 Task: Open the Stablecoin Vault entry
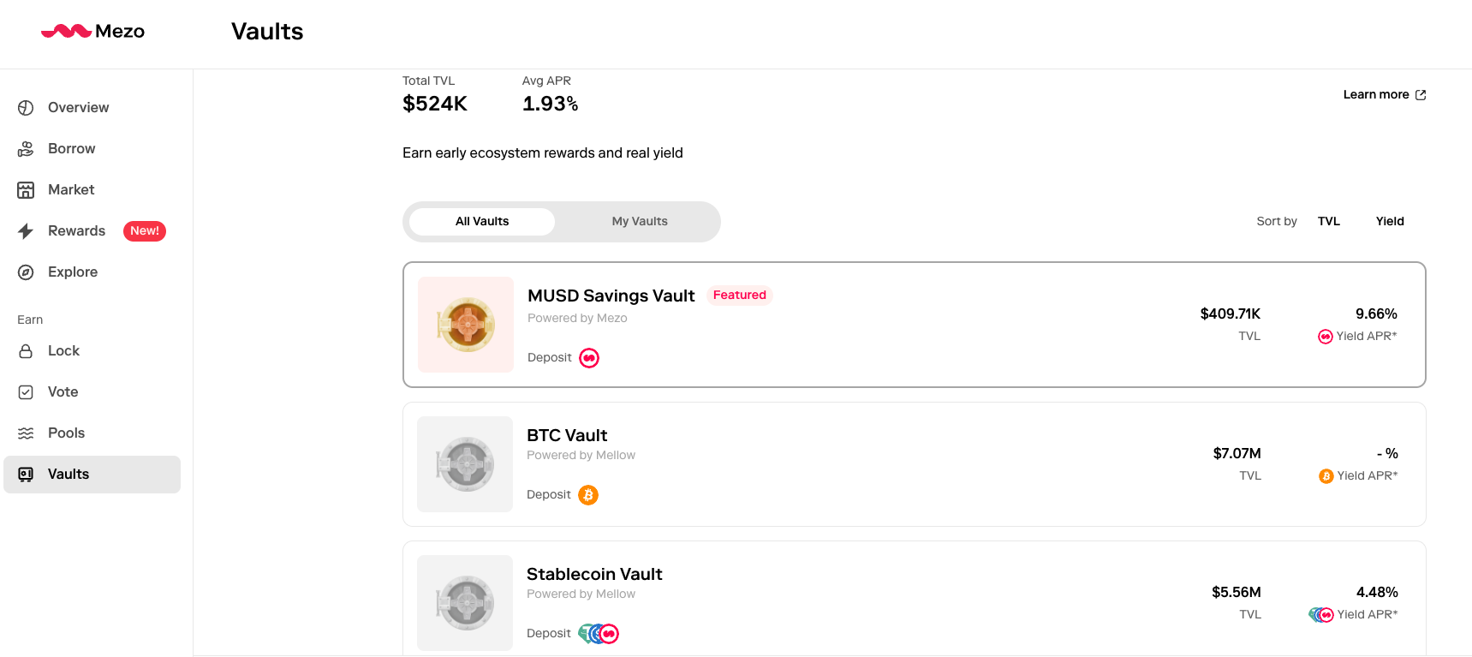point(593,575)
